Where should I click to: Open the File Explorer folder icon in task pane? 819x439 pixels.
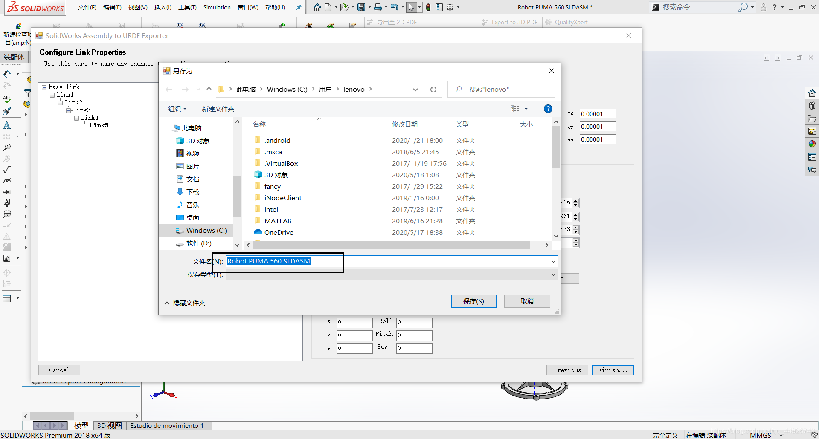812,118
